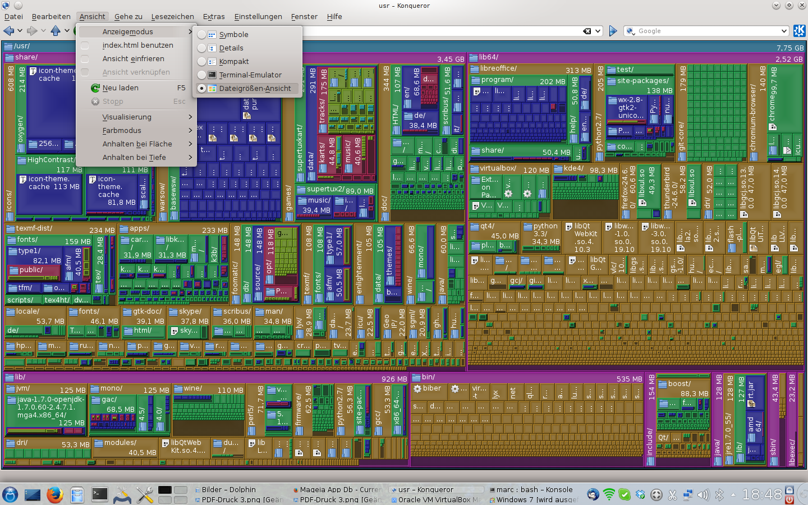This screenshot has width=808, height=505.
Task: Click the KDE gear logo throbber
Action: coord(799,31)
